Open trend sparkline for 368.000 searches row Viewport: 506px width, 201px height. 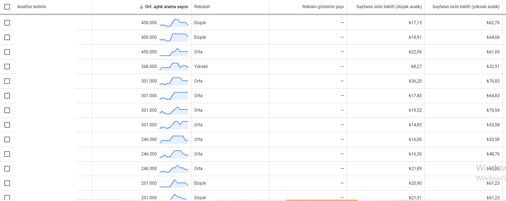pos(174,67)
